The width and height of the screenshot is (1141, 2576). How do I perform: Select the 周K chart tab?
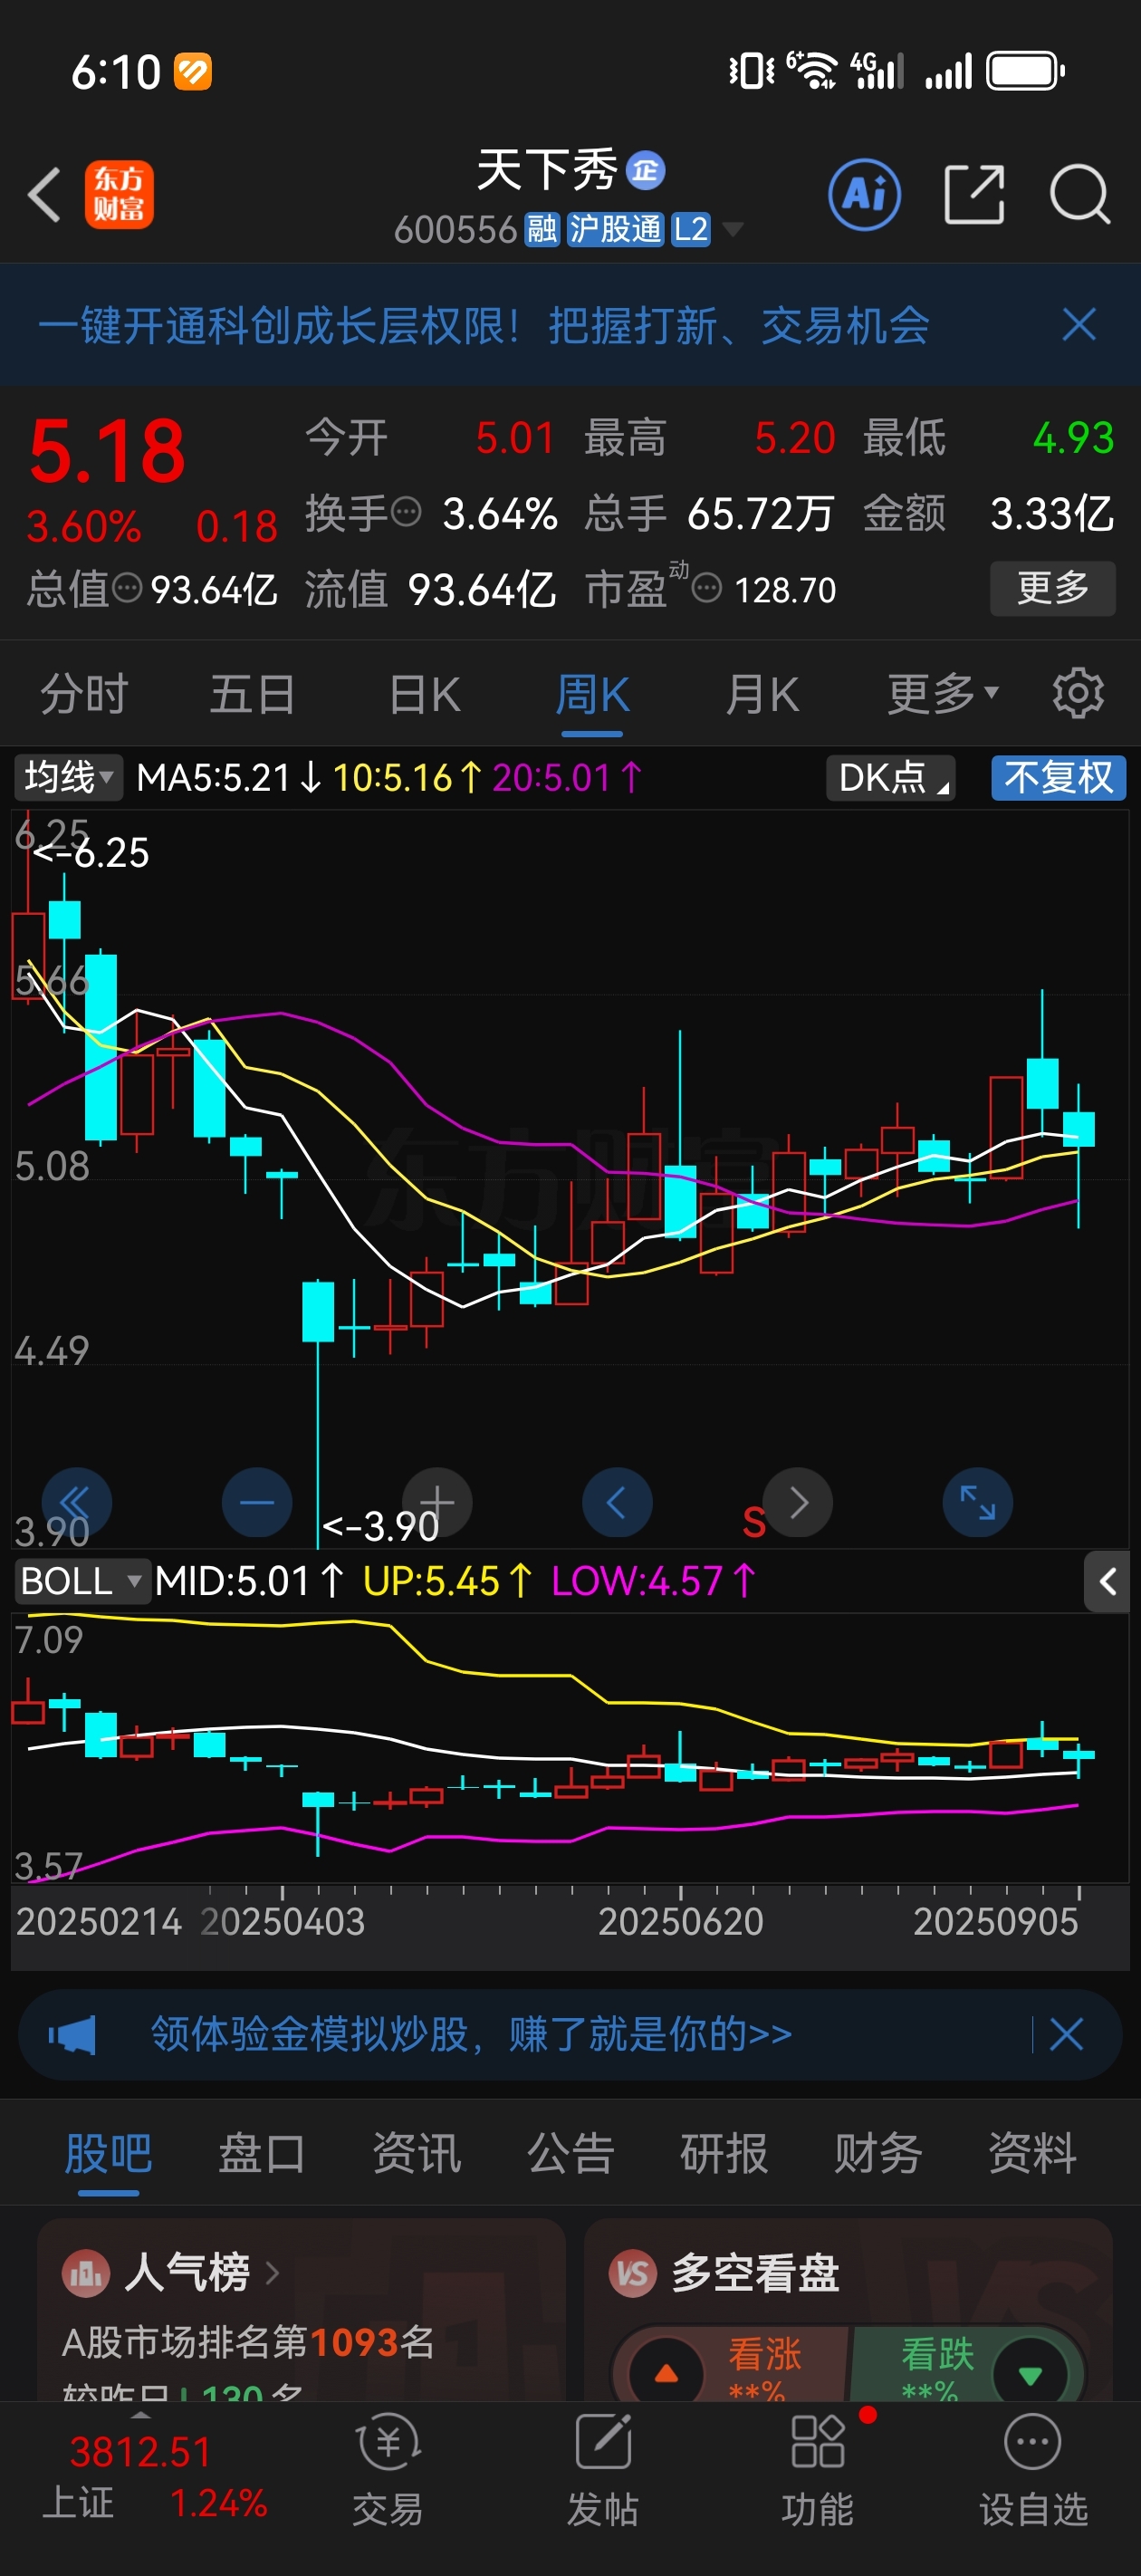[592, 694]
